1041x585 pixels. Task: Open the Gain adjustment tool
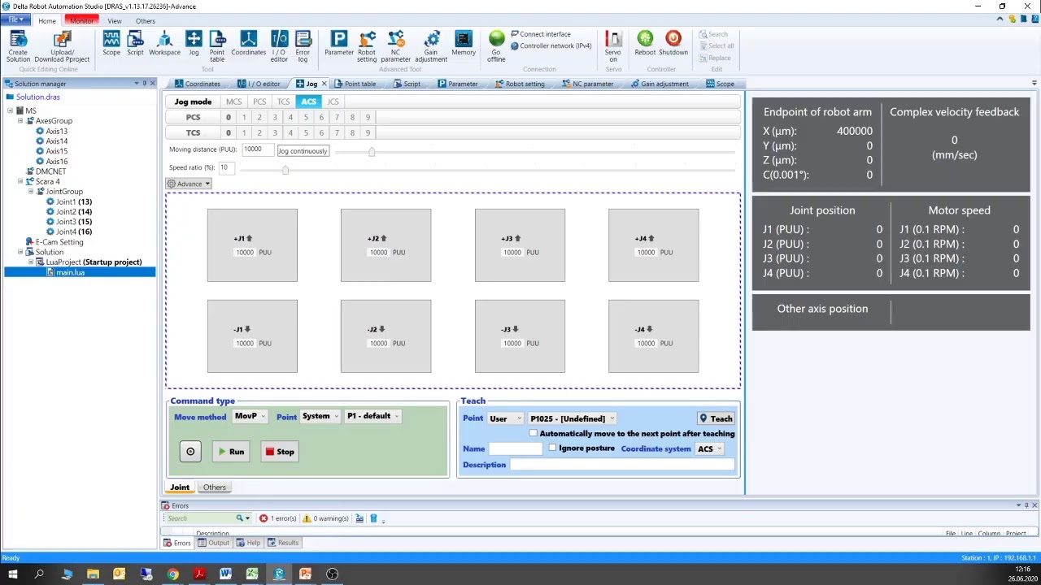[x=431, y=46]
